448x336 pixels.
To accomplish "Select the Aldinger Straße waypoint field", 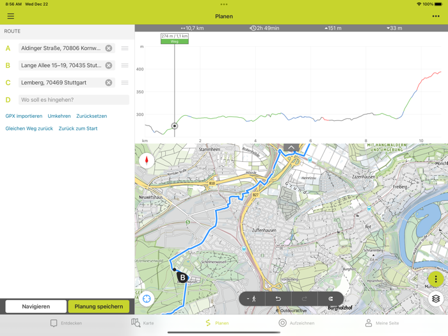I will (x=67, y=48).
